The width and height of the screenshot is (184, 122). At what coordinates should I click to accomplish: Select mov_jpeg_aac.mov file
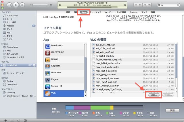pyautogui.click(x=133, y=74)
